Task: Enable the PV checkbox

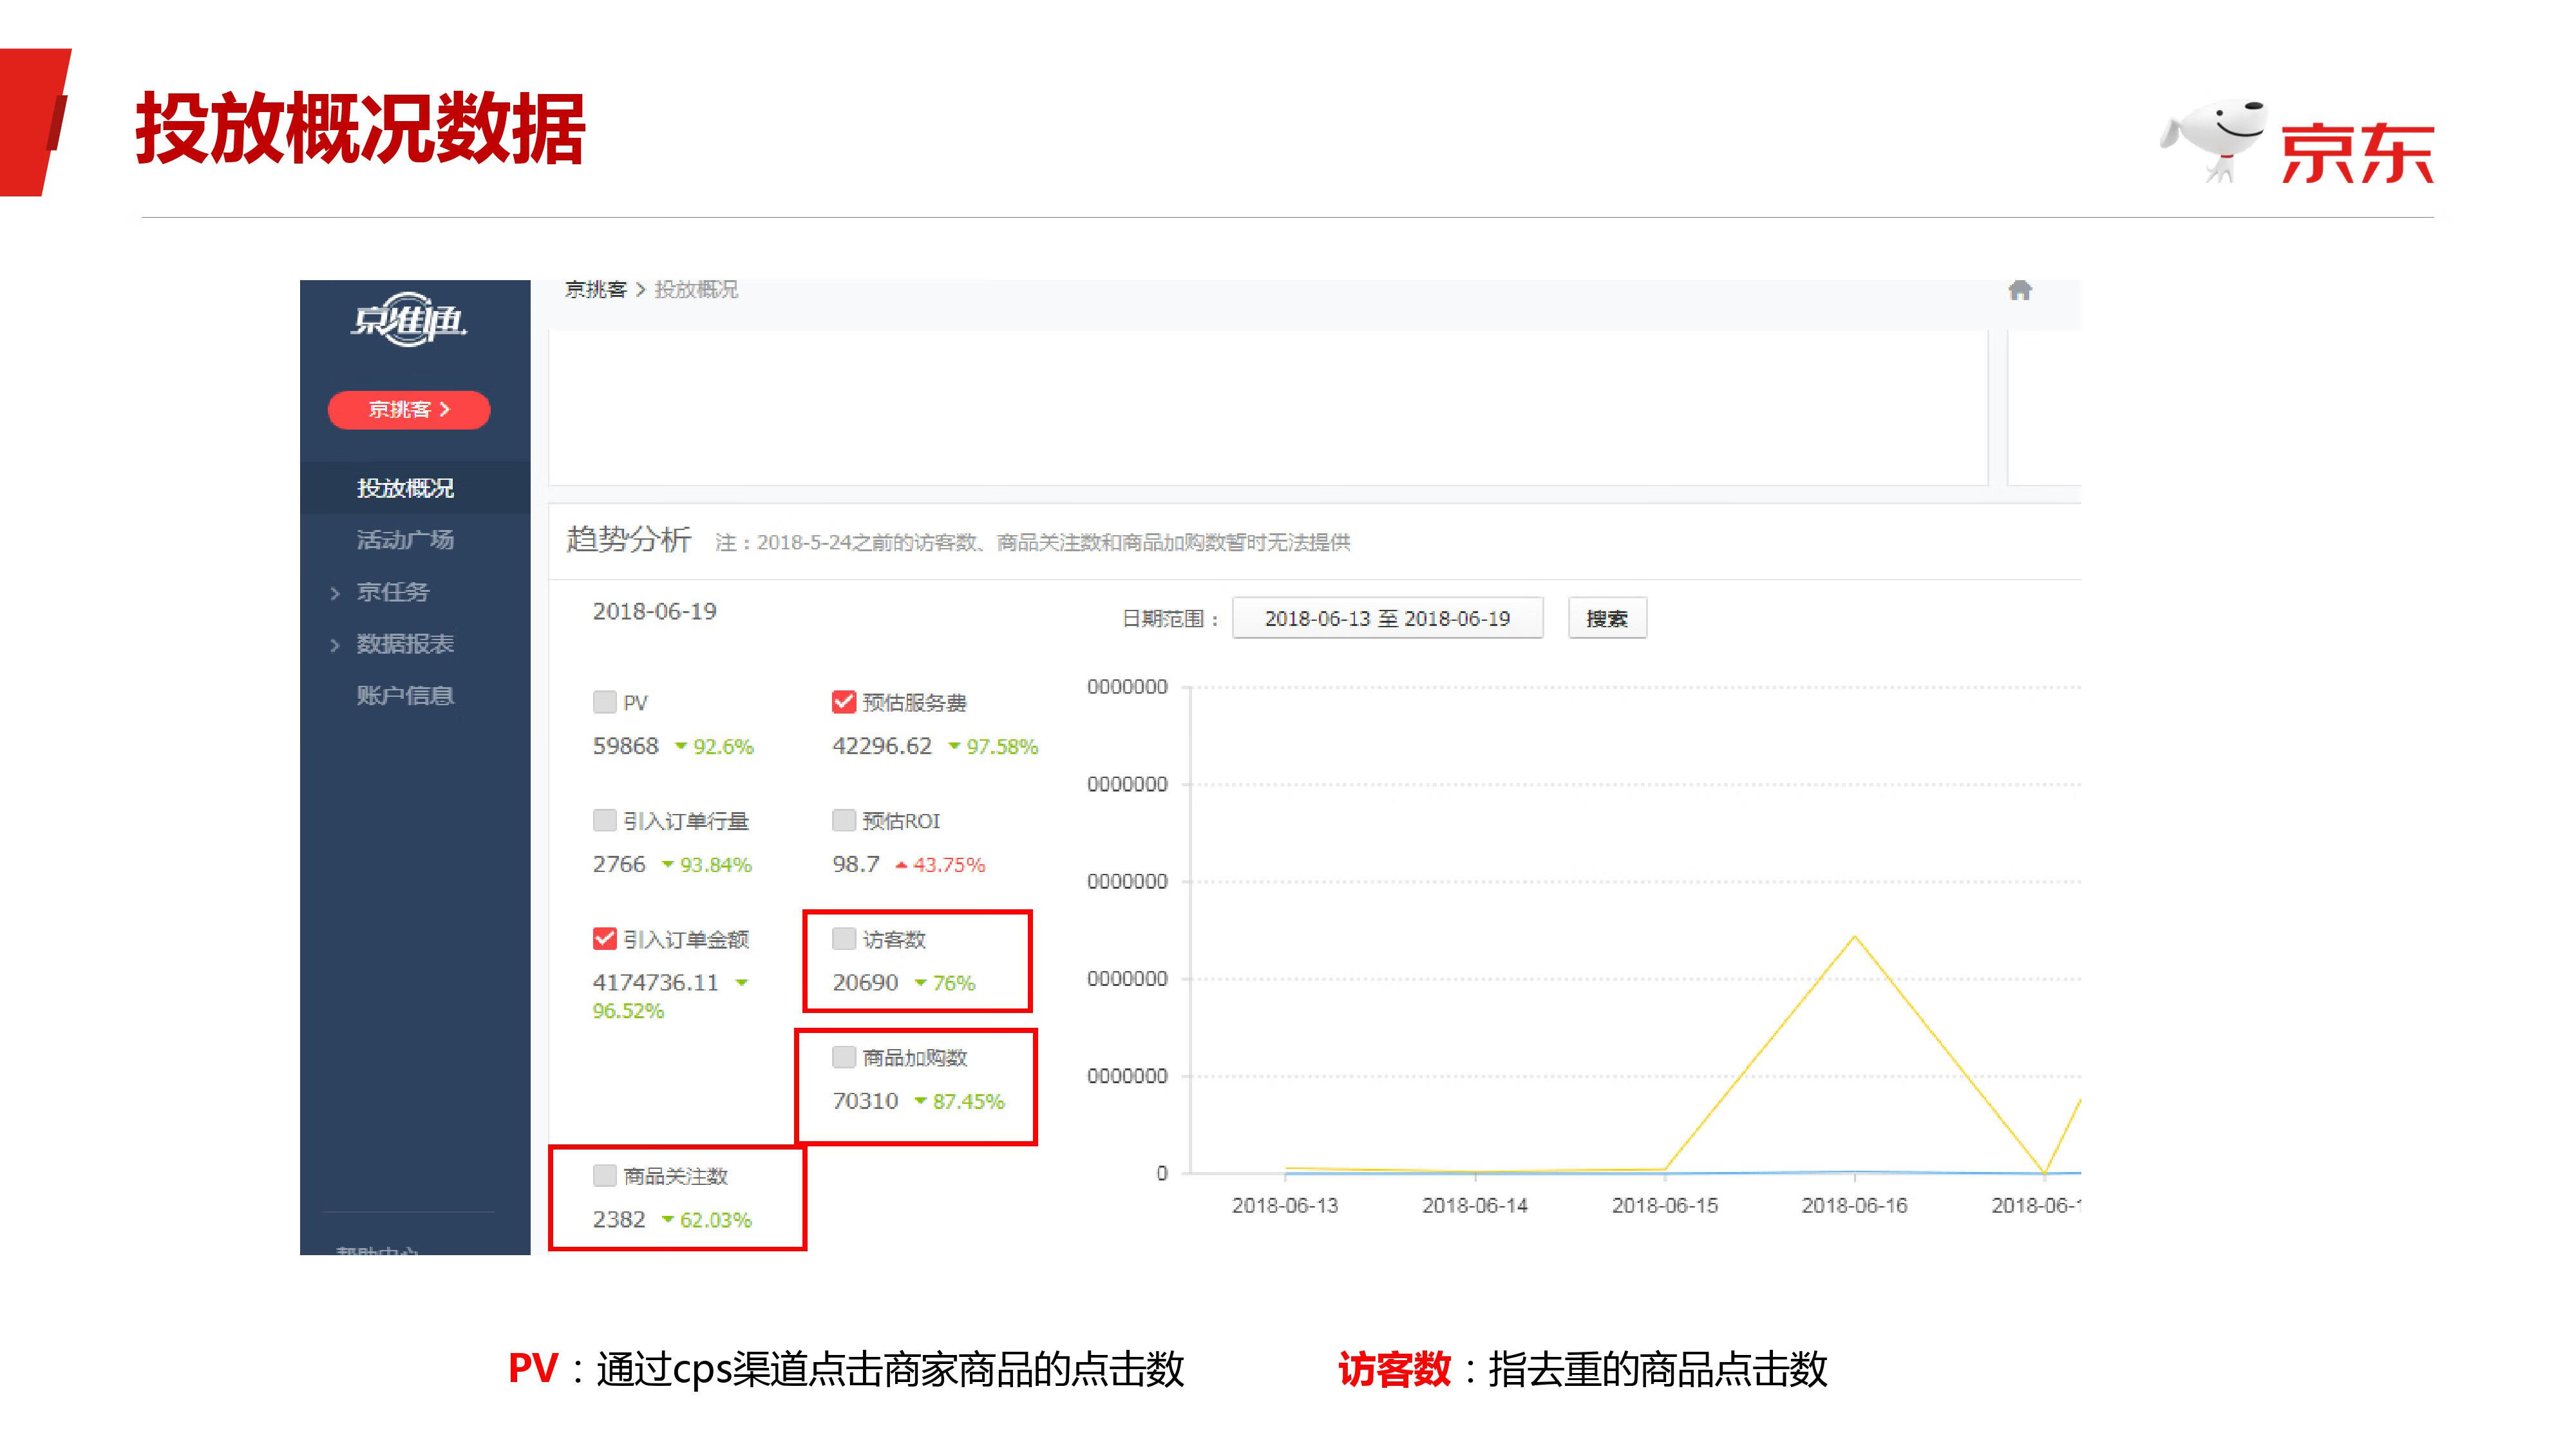Action: pyautogui.click(x=604, y=702)
